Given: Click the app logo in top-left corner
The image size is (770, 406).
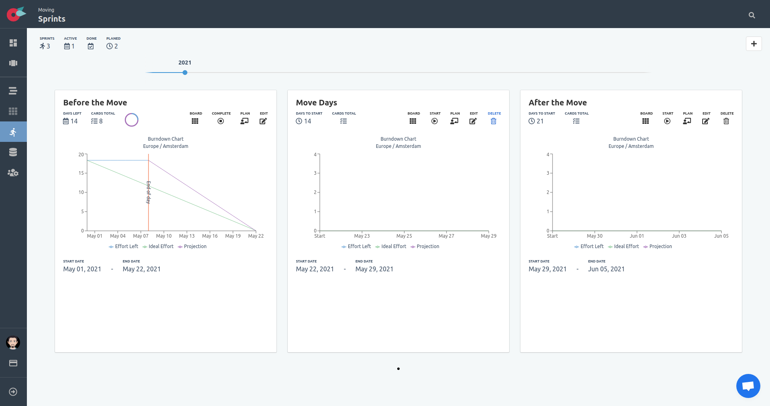Looking at the screenshot, I should [16, 14].
